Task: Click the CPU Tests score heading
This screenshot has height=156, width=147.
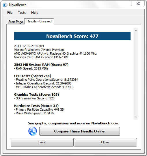Action: pos(33,76)
